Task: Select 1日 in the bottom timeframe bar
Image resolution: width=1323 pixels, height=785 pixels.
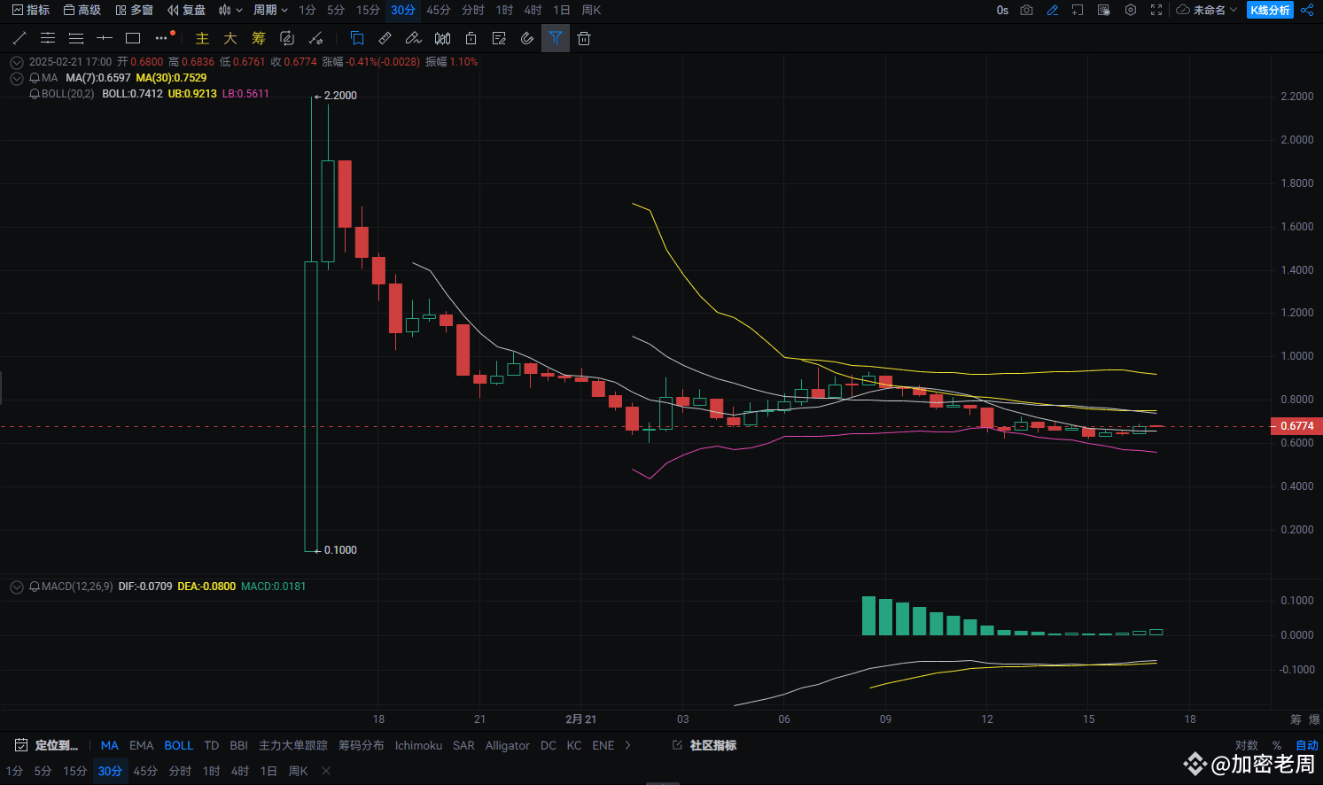Action: 268,771
